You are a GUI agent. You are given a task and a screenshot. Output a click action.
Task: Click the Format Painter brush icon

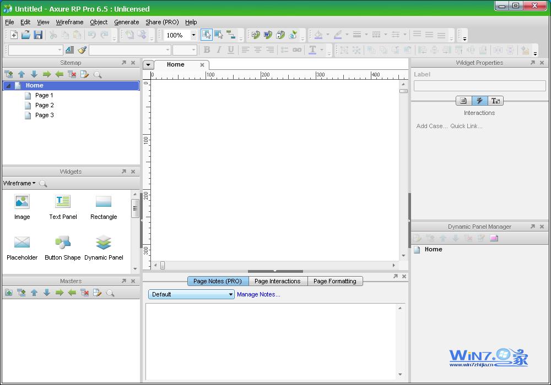click(82, 50)
